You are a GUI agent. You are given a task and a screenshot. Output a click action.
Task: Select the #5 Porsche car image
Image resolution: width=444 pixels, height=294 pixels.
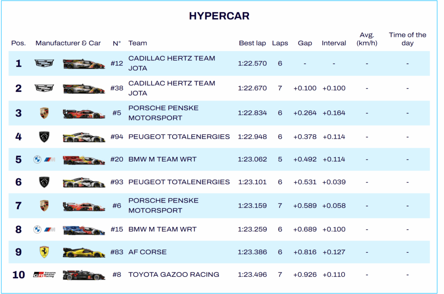tap(84, 114)
